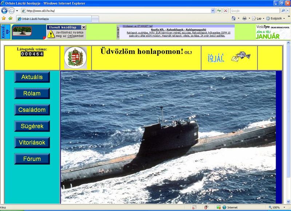Open the Rozifa Kft. Rakodólapok ad link
This screenshot has height=211, width=291.
(x=178, y=30)
